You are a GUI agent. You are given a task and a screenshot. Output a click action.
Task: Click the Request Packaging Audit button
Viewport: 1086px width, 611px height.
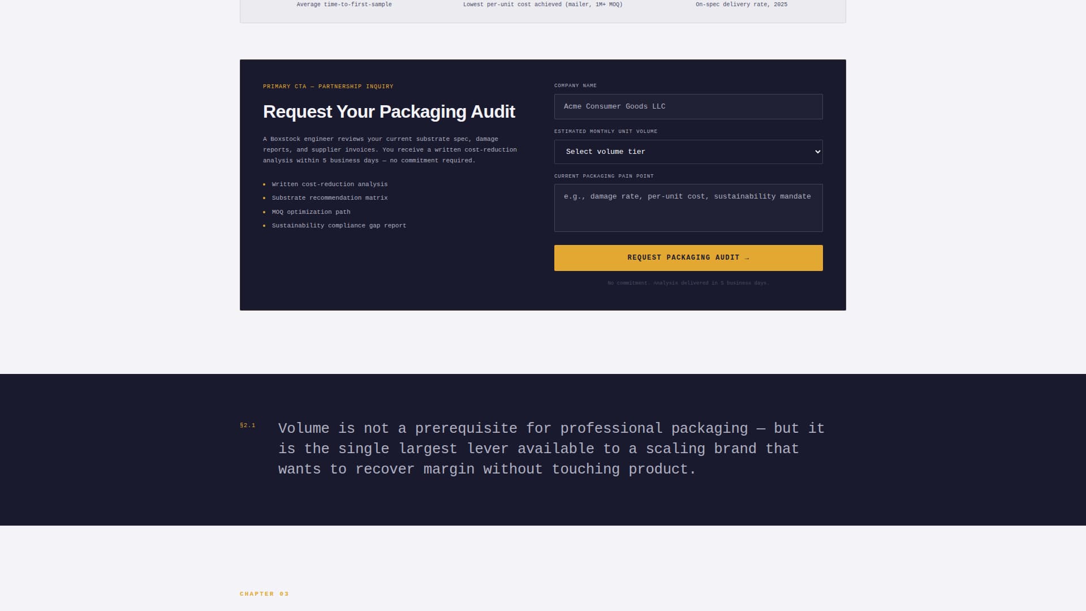(688, 257)
